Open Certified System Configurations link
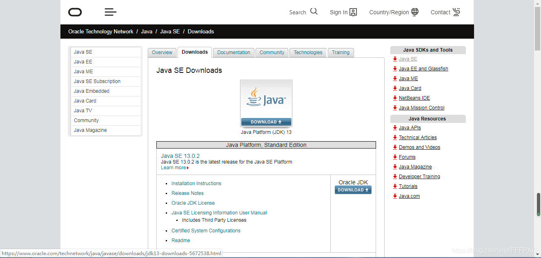This screenshot has width=541, height=258. click(206, 231)
